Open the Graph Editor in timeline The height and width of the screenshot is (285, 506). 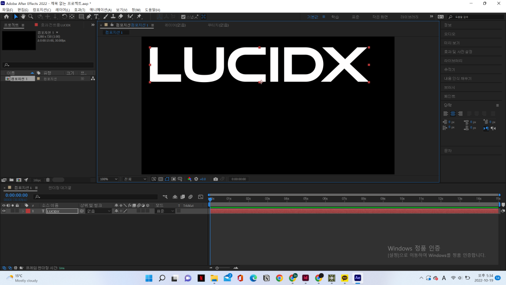201,196
